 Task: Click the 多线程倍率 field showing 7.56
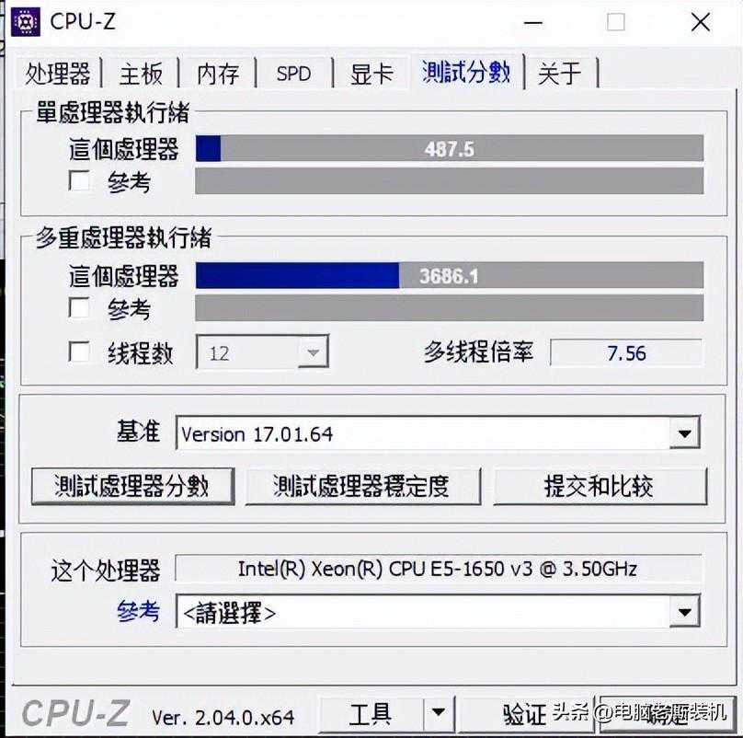pyautogui.click(x=626, y=352)
